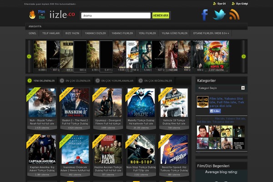
Task: Open Bize Yazın menu item
Action: pos(72,33)
